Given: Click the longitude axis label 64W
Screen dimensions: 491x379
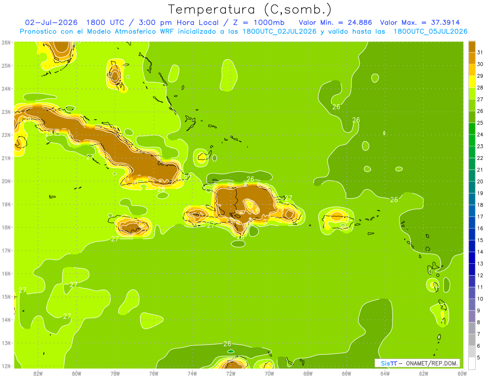Looking at the screenshot, I should coord(385,373).
